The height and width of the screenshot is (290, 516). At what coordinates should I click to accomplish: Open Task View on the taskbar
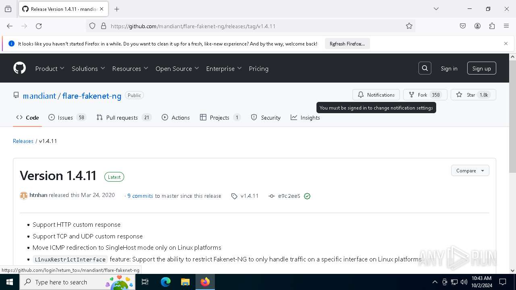pyautogui.click(x=145, y=282)
